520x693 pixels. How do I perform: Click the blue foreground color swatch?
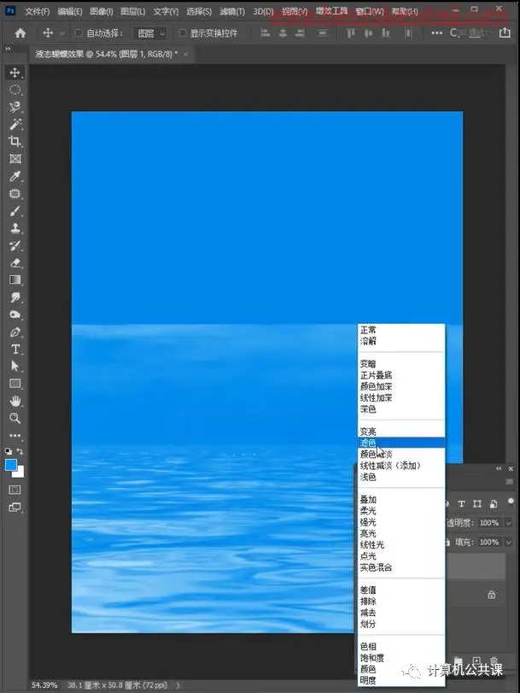(x=11, y=465)
